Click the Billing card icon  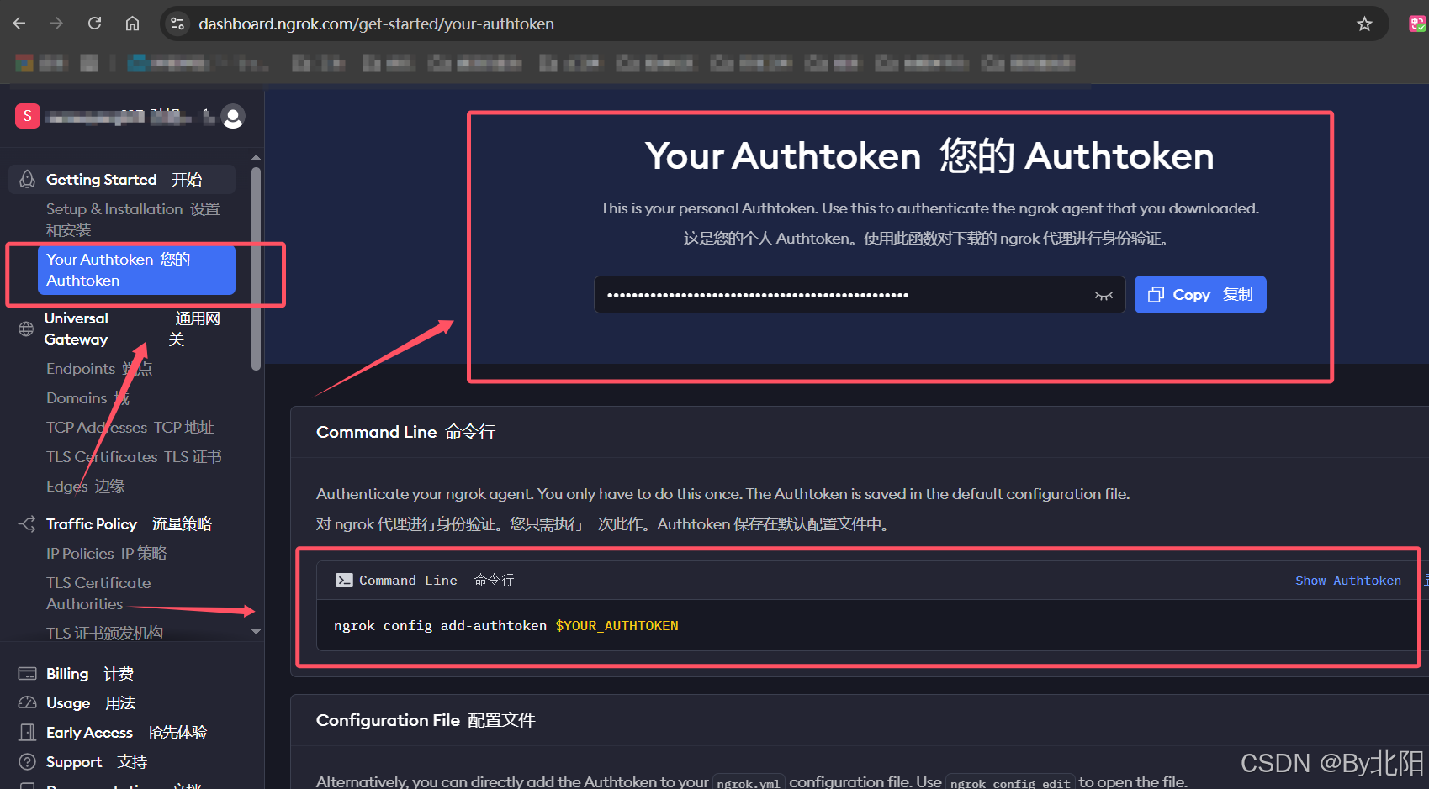click(x=26, y=673)
